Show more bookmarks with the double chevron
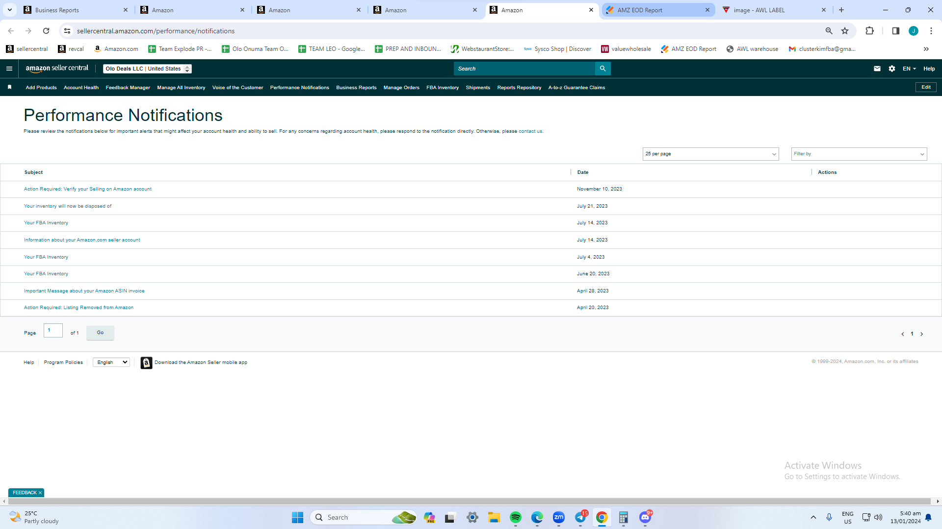Screen dimensions: 942x529 click(926, 49)
